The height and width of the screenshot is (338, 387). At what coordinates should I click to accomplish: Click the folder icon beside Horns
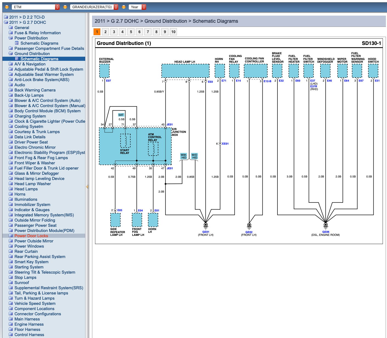tap(11, 194)
